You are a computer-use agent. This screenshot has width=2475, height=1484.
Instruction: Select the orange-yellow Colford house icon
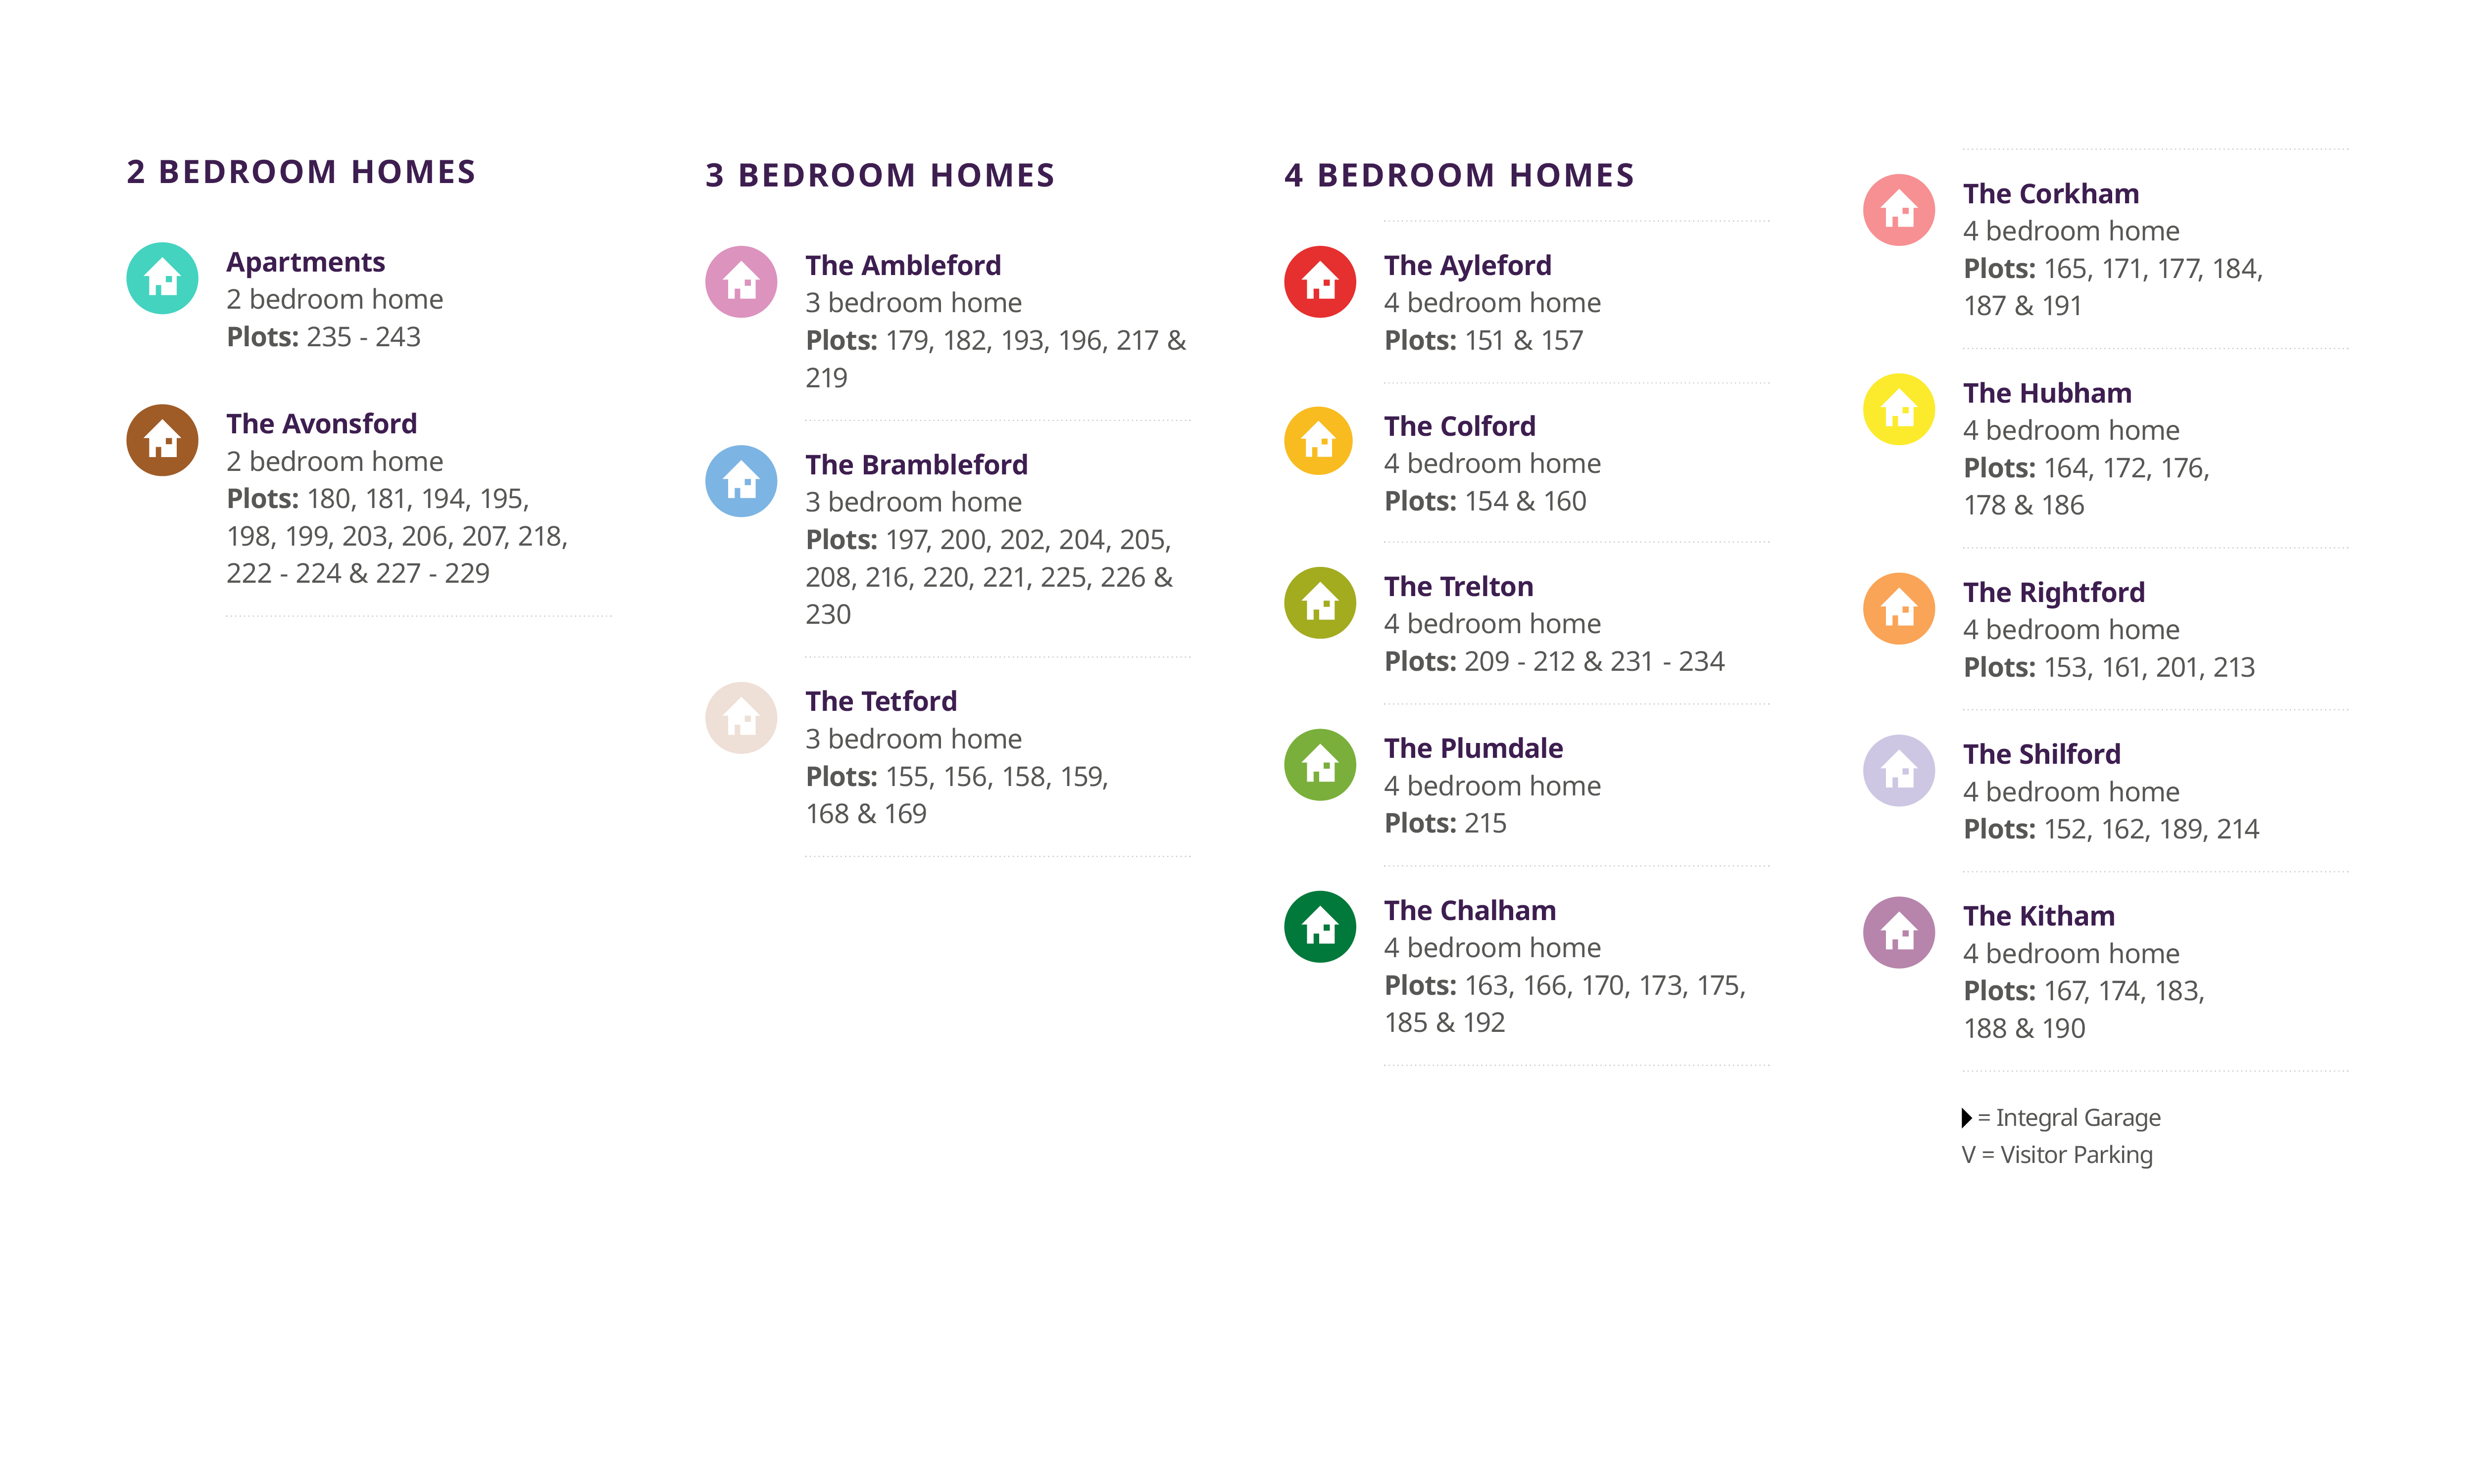pos(1320,441)
